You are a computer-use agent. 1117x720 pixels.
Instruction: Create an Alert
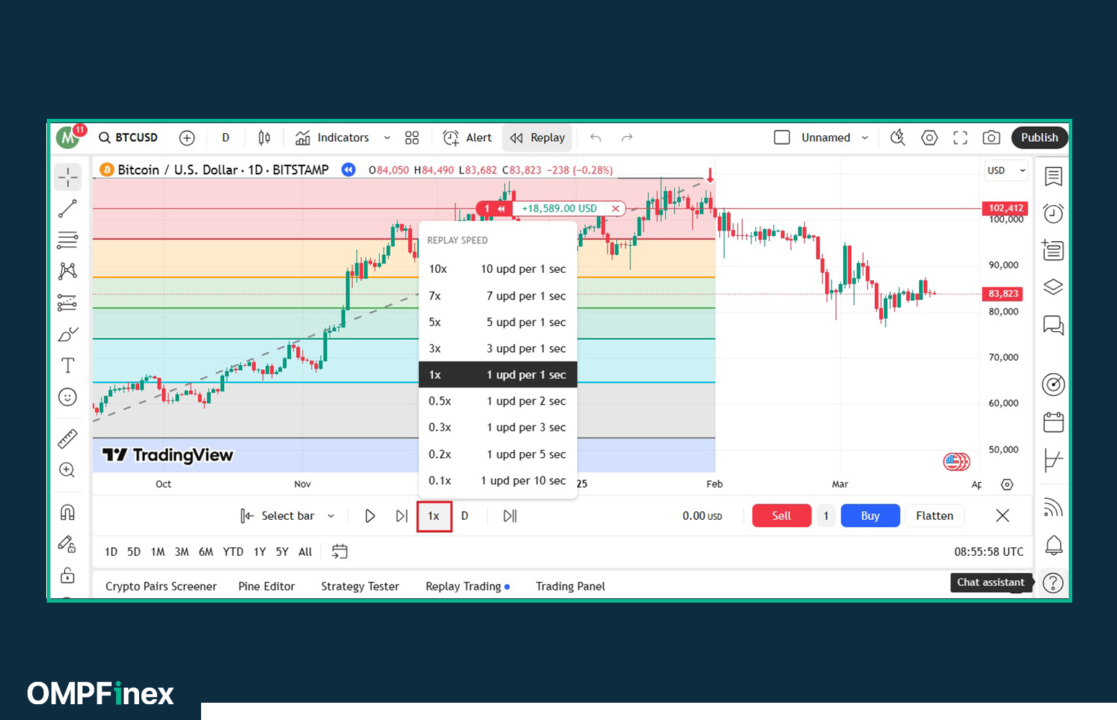click(x=468, y=138)
